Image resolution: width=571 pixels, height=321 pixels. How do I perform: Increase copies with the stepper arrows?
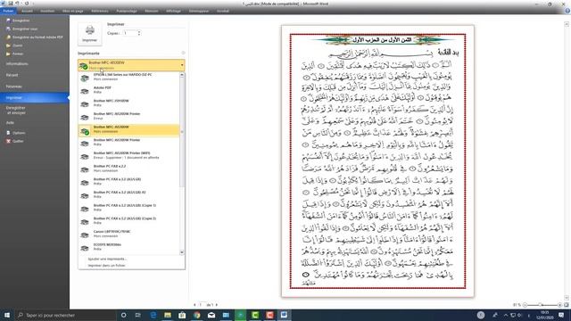click(139, 32)
